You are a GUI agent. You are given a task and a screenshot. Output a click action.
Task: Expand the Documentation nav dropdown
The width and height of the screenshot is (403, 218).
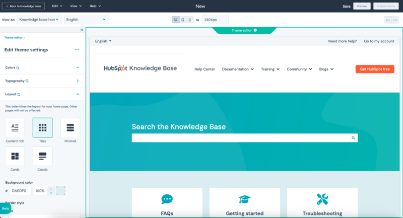tap(238, 69)
